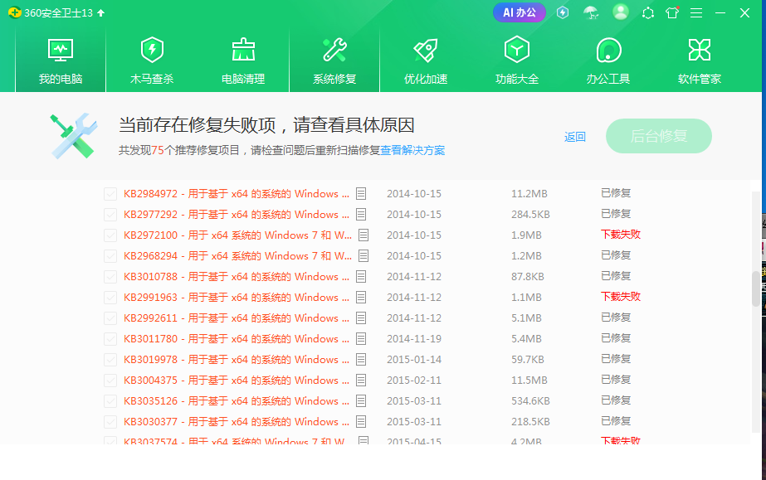Open the skin (t-shirt) icon
The width and height of the screenshot is (766, 480).
(x=672, y=12)
